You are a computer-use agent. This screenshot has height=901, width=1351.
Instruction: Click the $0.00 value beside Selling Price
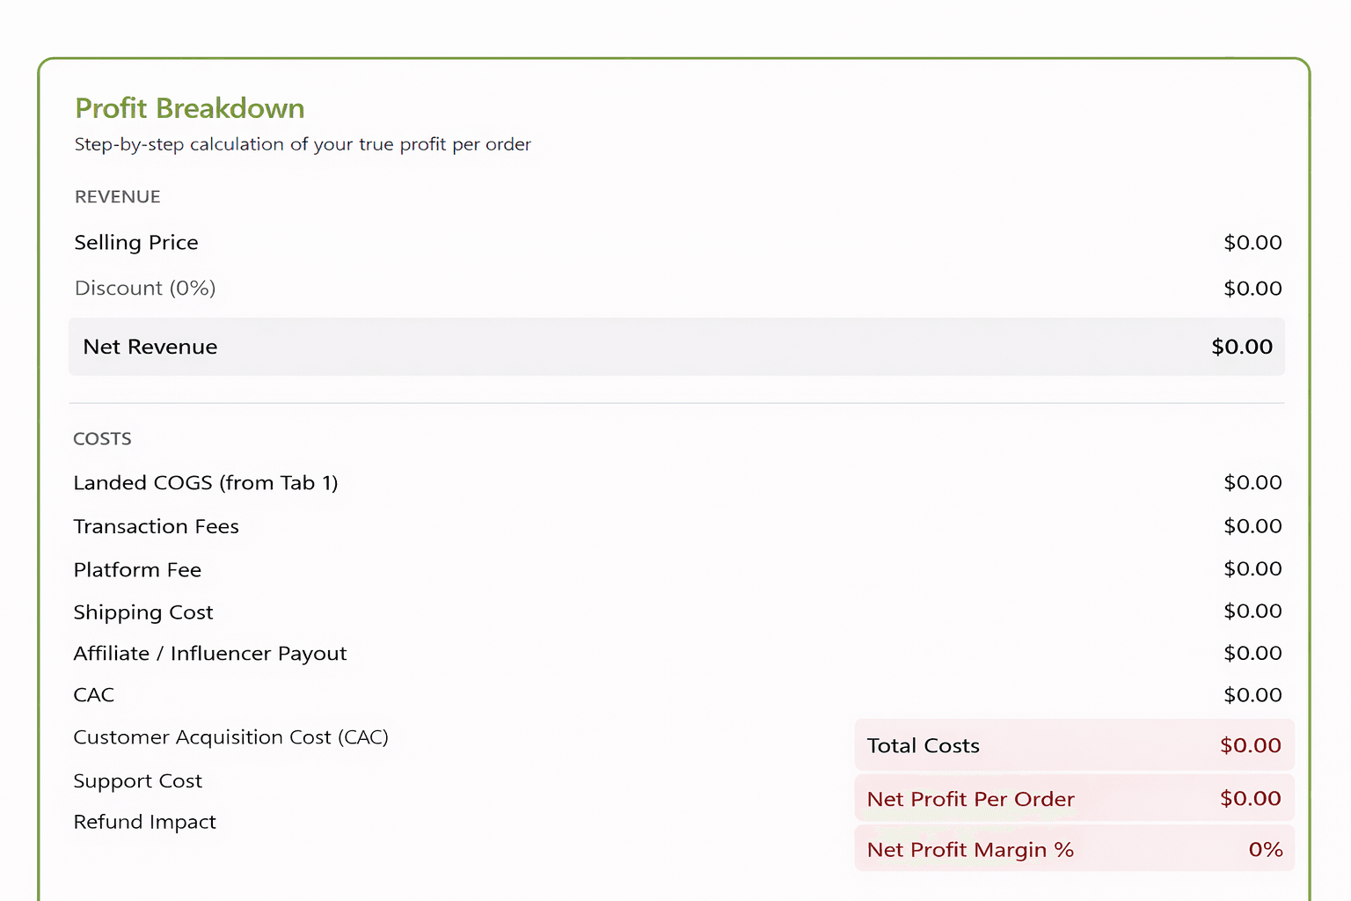1252,242
